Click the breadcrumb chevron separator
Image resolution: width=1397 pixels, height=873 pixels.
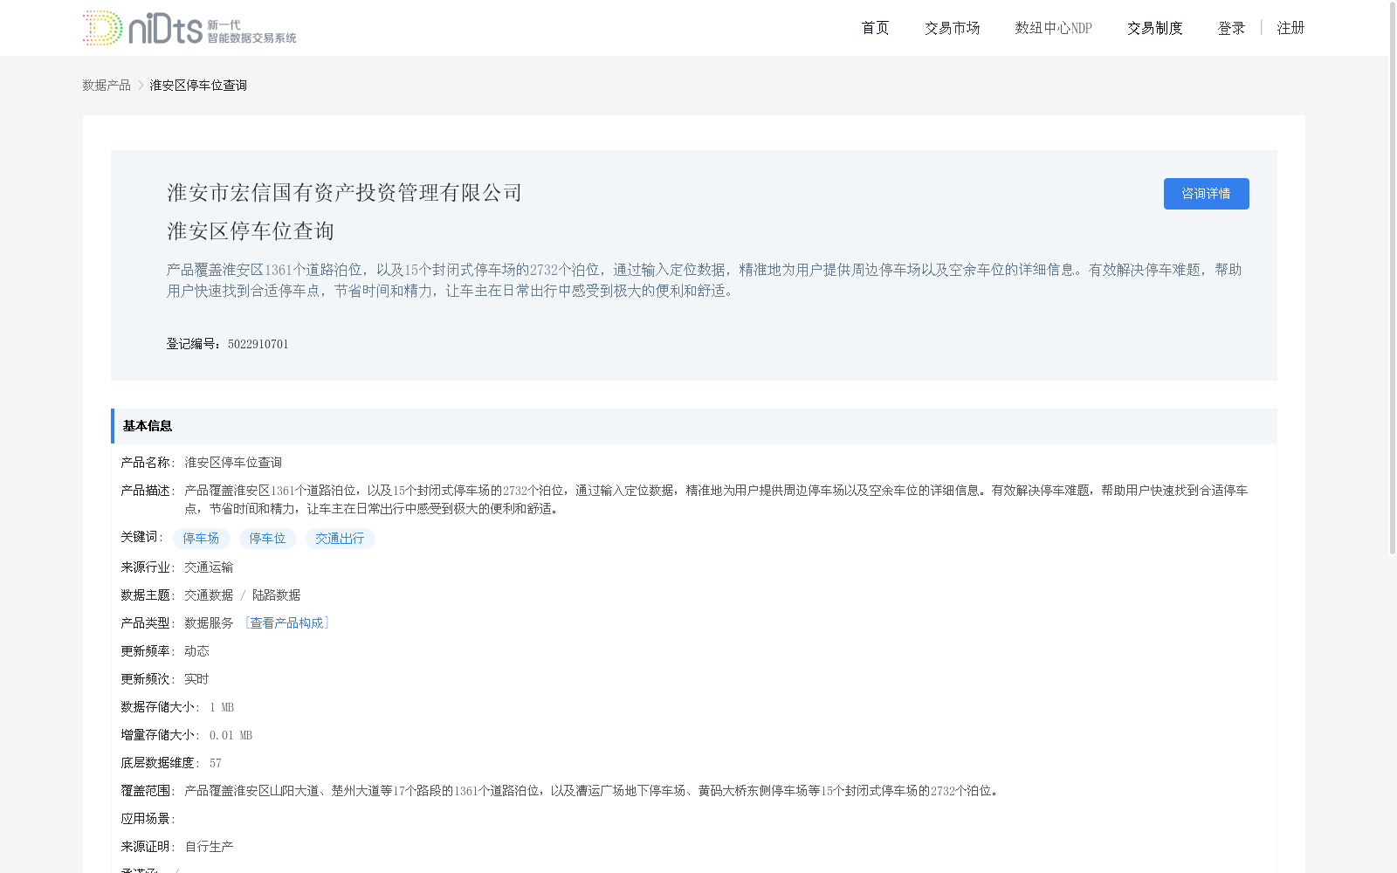pos(141,85)
